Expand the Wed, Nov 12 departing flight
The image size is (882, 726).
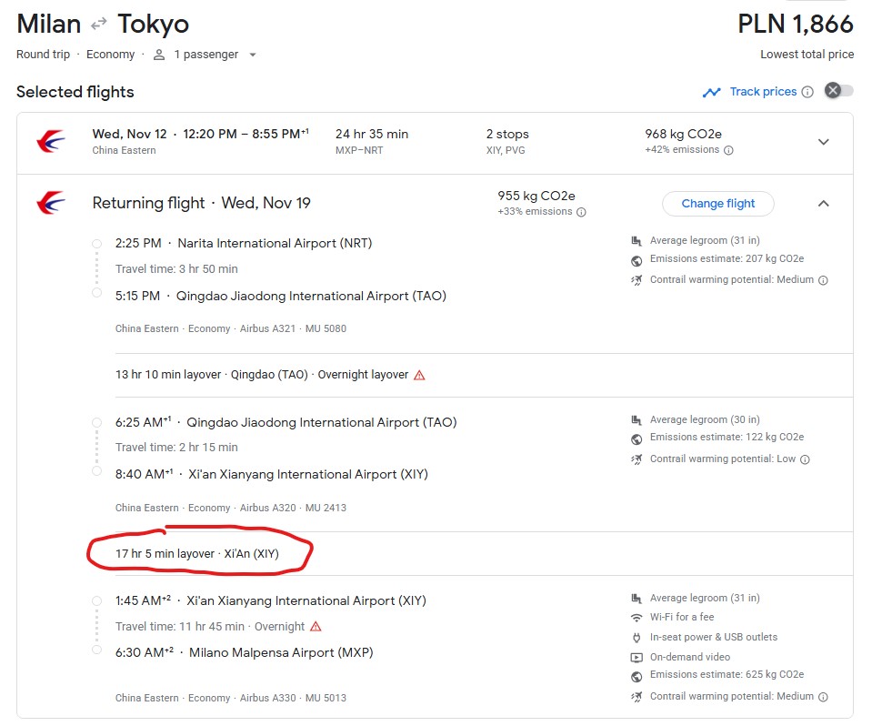823,142
